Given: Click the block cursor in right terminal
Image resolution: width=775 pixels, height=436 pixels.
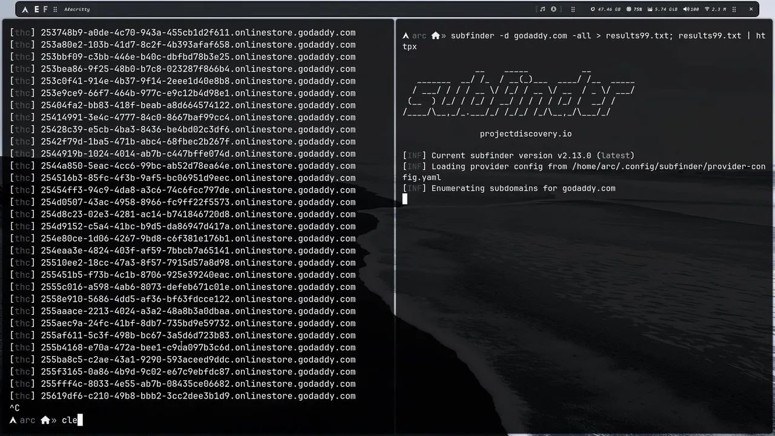Looking at the screenshot, I should (405, 199).
